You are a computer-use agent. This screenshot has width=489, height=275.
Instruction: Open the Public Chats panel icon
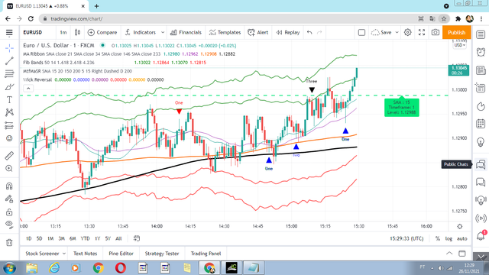(481, 164)
